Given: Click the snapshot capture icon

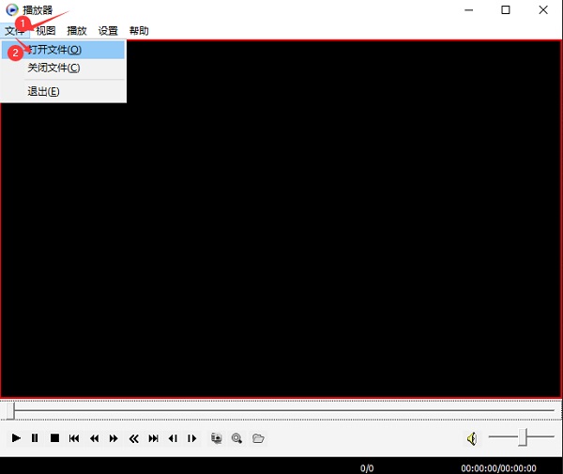Looking at the screenshot, I should pyautogui.click(x=217, y=438).
